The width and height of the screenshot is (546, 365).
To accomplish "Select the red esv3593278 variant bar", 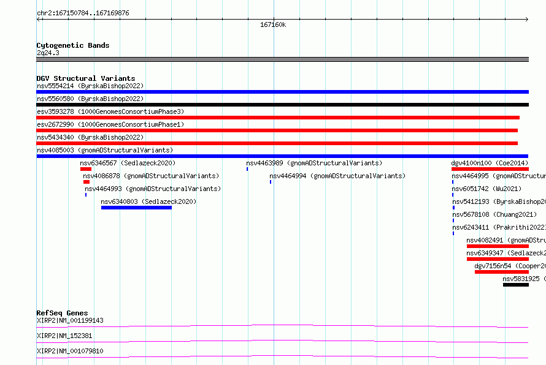I will click(278, 118).
